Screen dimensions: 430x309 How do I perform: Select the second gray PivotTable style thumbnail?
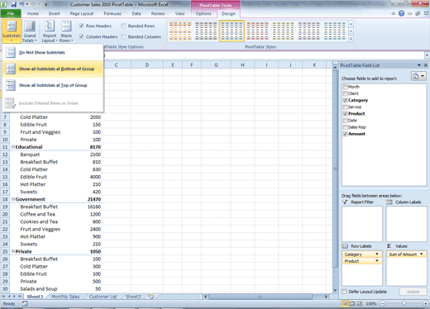206,31
